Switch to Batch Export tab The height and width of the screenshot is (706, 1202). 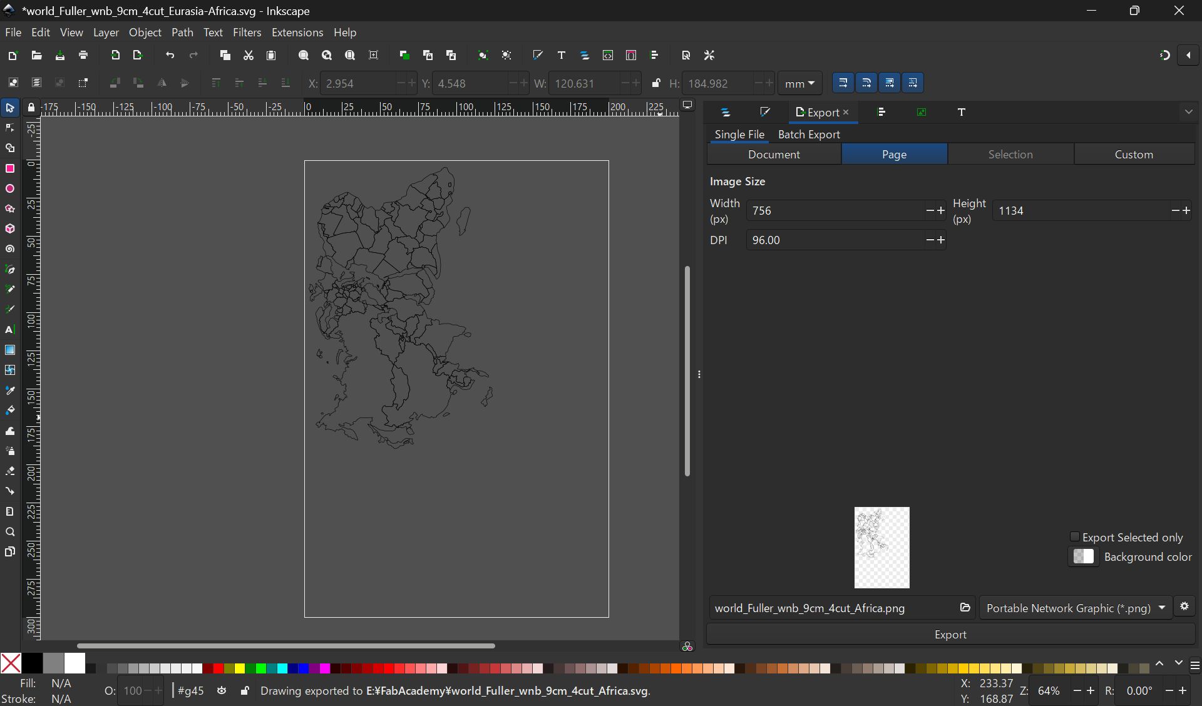pos(809,135)
